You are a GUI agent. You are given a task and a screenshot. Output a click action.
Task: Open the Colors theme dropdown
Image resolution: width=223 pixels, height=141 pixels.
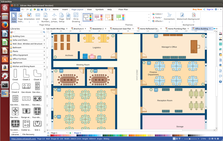click(x=157, y=14)
